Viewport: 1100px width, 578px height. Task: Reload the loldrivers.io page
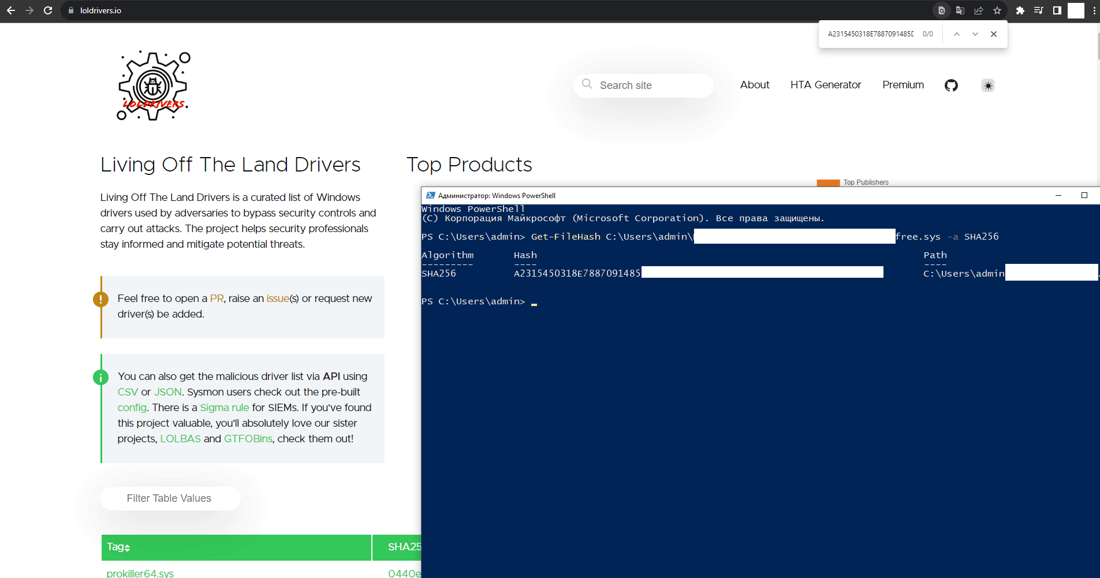tap(48, 10)
